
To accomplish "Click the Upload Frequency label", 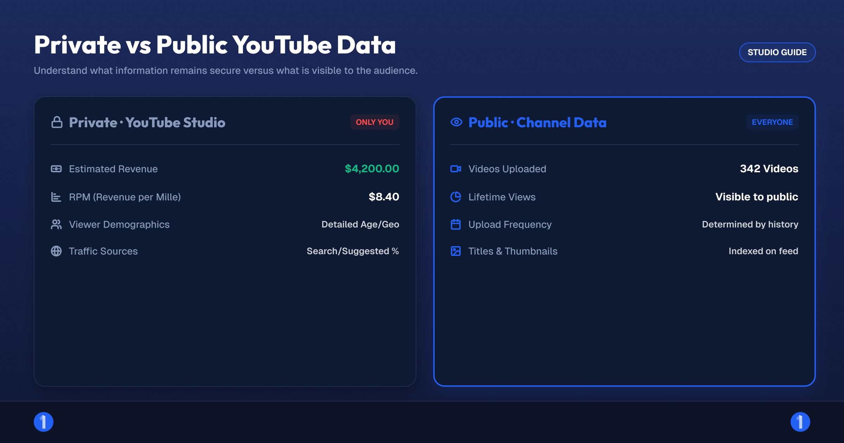I will (510, 224).
